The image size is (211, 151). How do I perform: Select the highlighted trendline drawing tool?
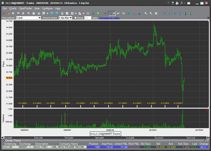point(110,13)
